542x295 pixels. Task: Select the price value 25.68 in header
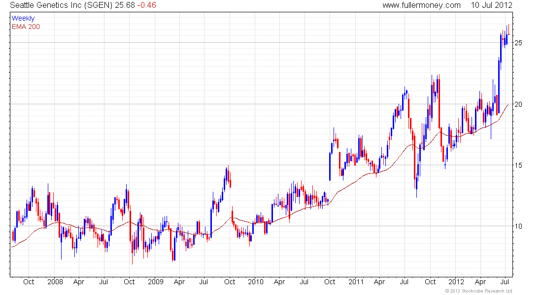125,5
